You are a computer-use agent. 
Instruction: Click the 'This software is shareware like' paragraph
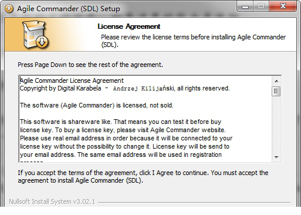(126, 138)
